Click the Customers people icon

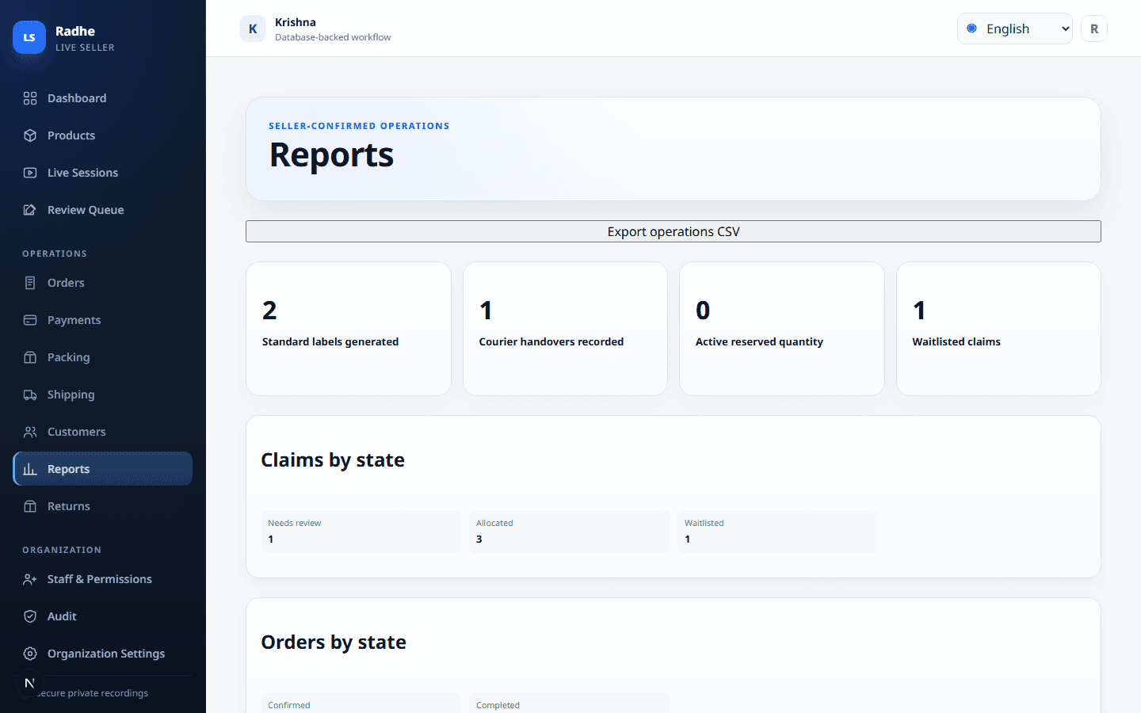[30, 432]
